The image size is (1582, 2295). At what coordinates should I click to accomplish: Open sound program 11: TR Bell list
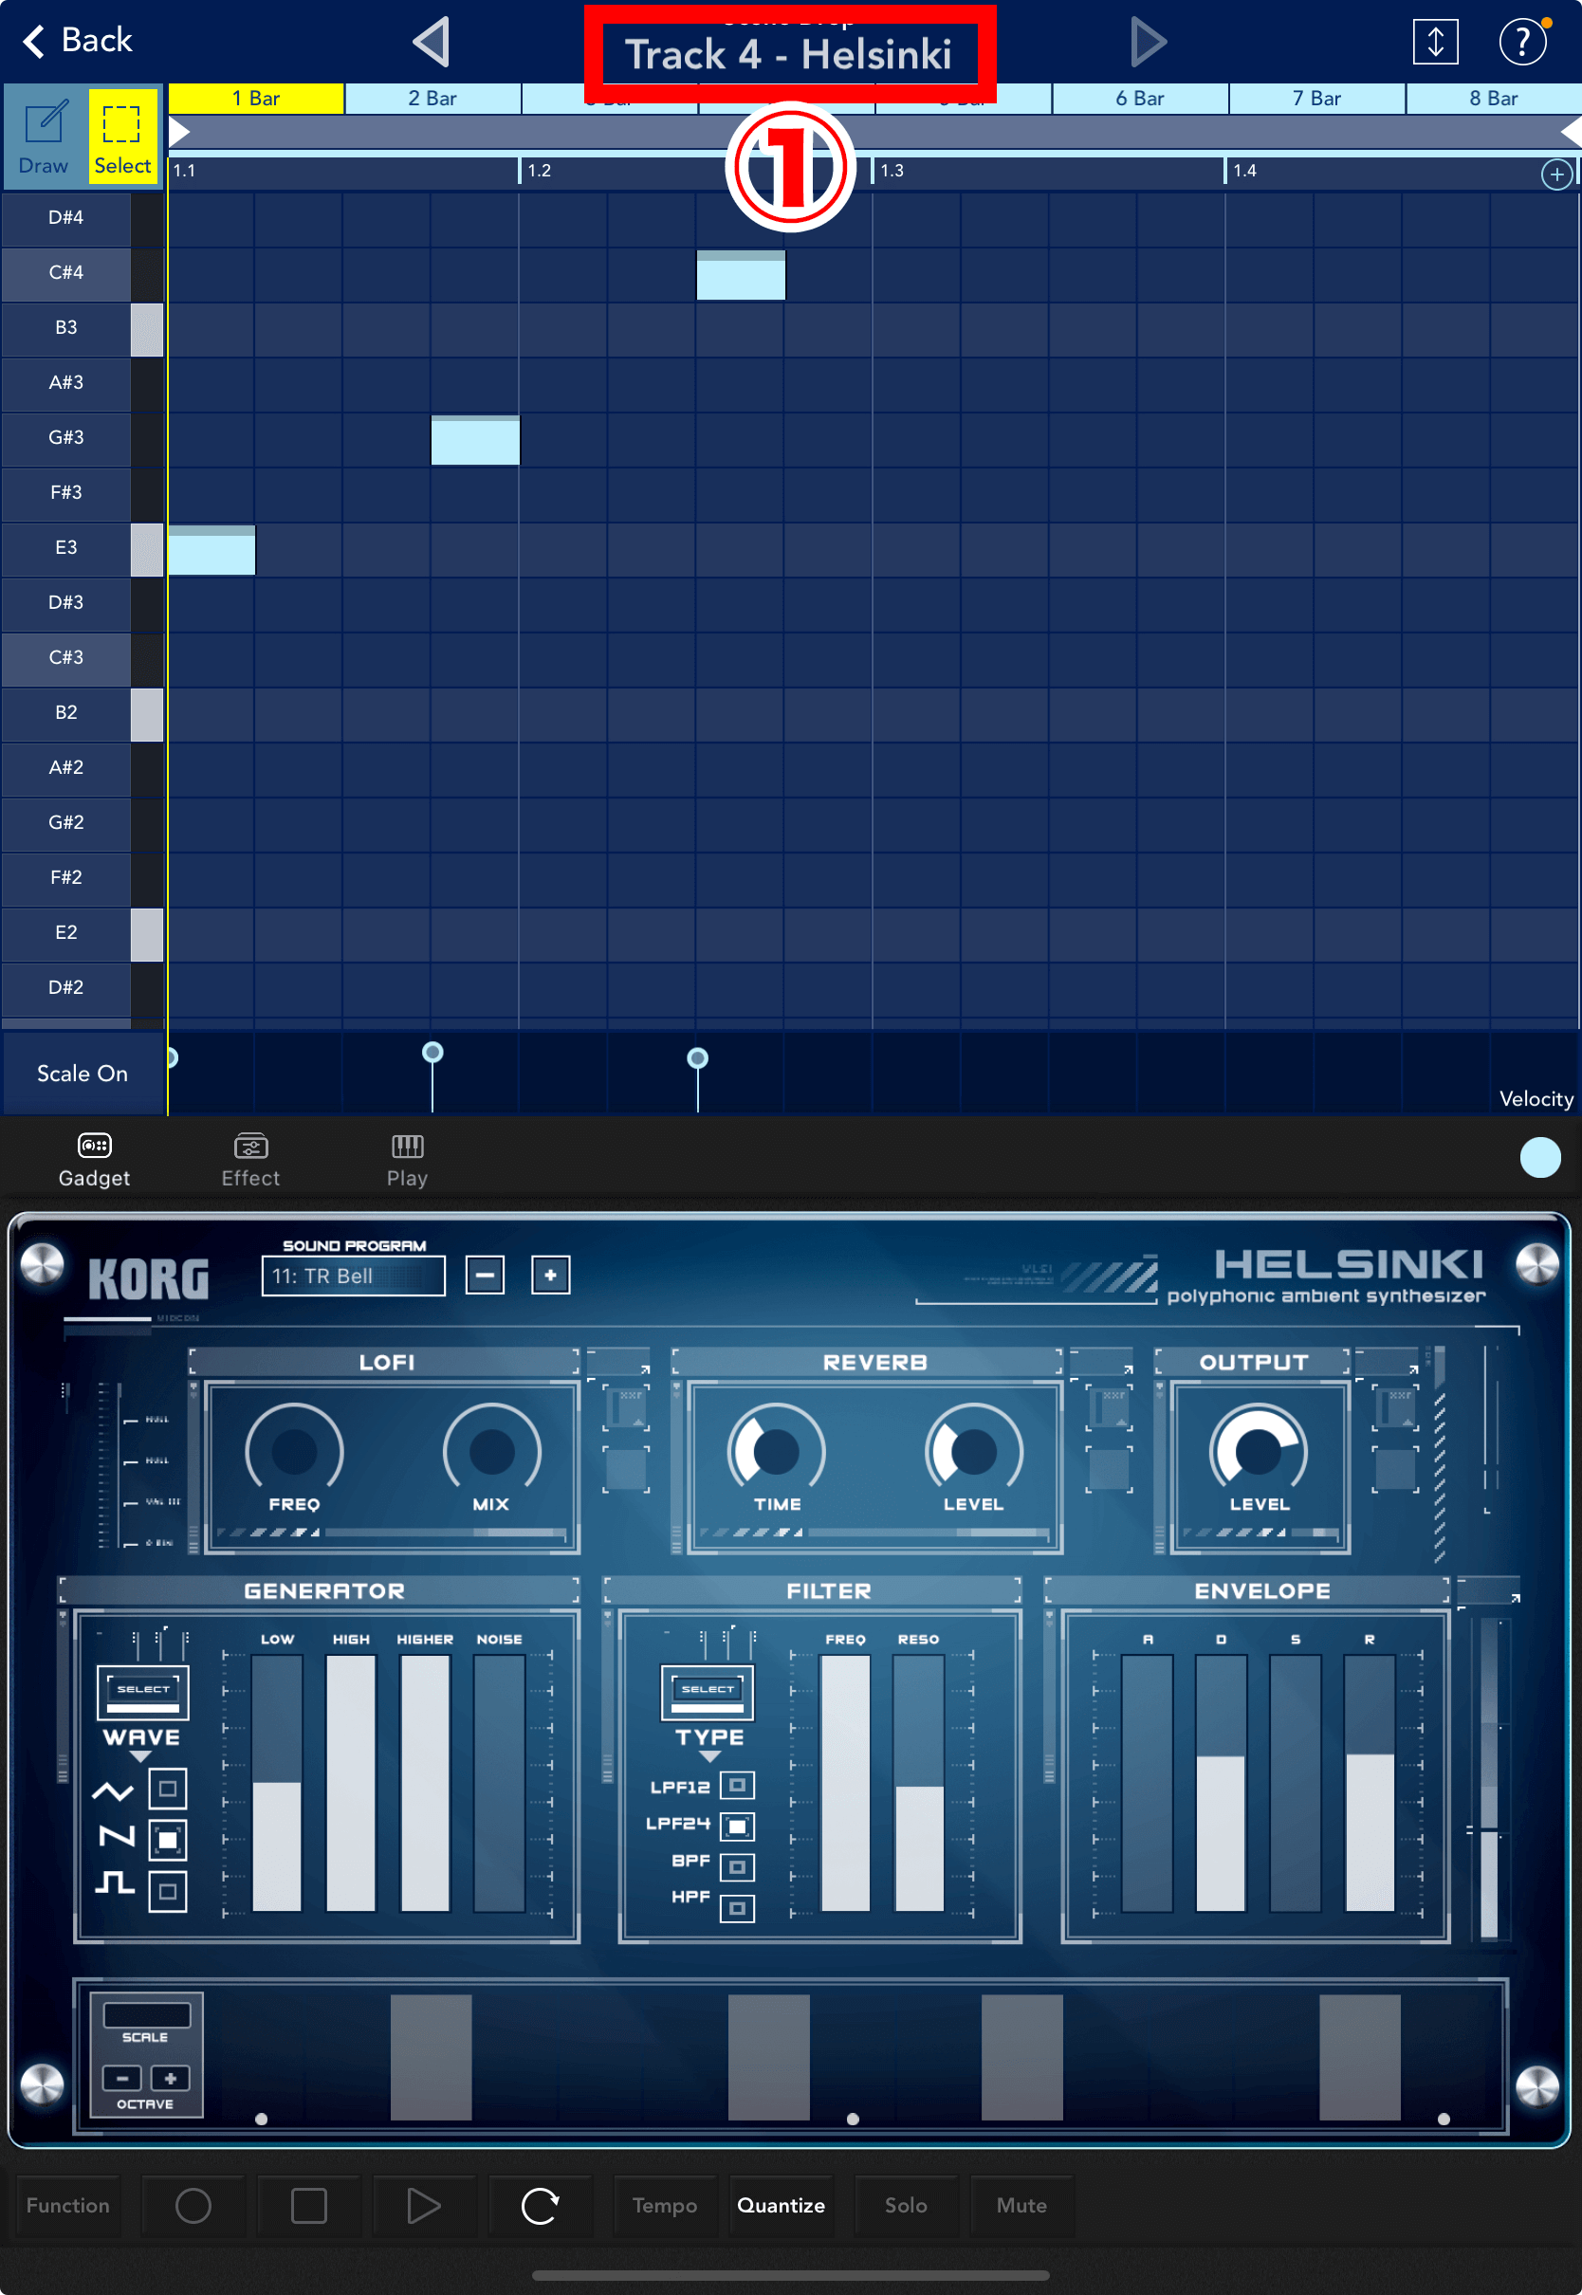coord(353,1276)
